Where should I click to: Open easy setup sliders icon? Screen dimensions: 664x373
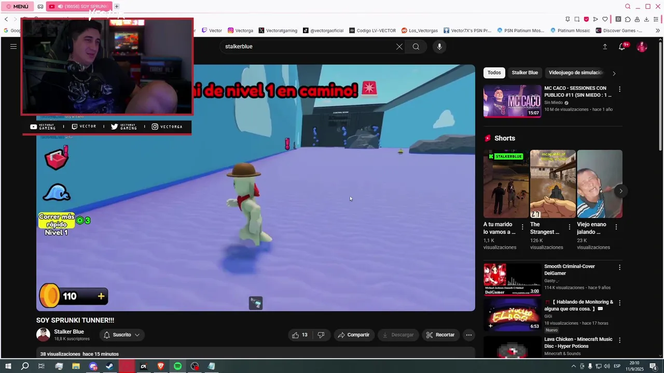pyautogui.click(x=657, y=19)
